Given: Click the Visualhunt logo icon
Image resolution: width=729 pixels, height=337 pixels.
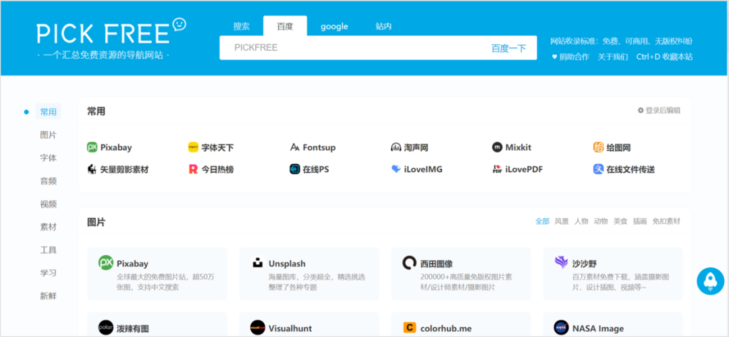Looking at the screenshot, I should click(257, 328).
